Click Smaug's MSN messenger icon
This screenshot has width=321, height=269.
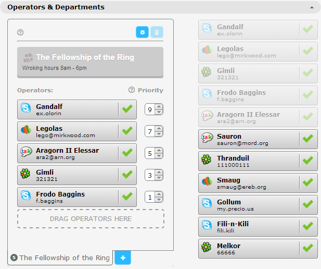point(207,181)
